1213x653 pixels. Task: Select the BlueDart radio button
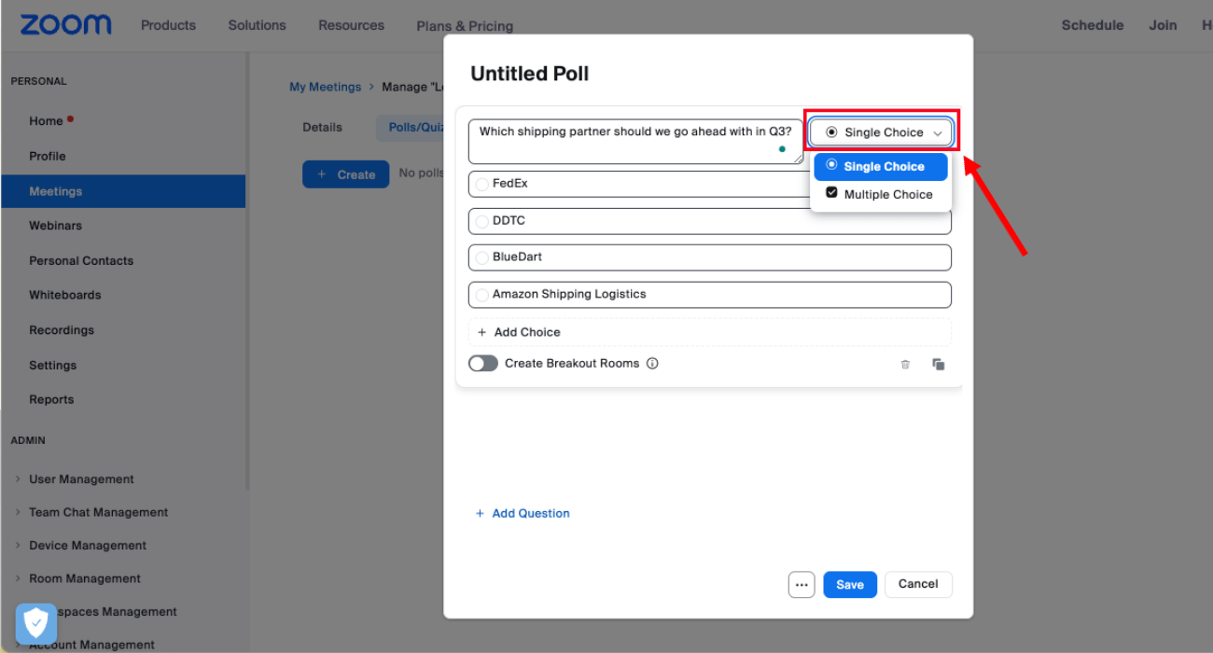tap(481, 258)
